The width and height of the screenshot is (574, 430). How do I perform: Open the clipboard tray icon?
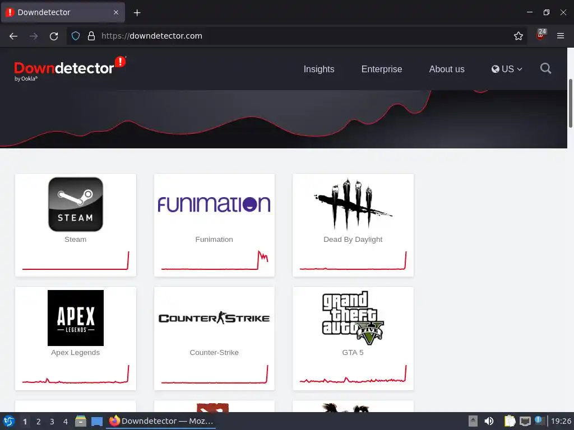(x=509, y=421)
